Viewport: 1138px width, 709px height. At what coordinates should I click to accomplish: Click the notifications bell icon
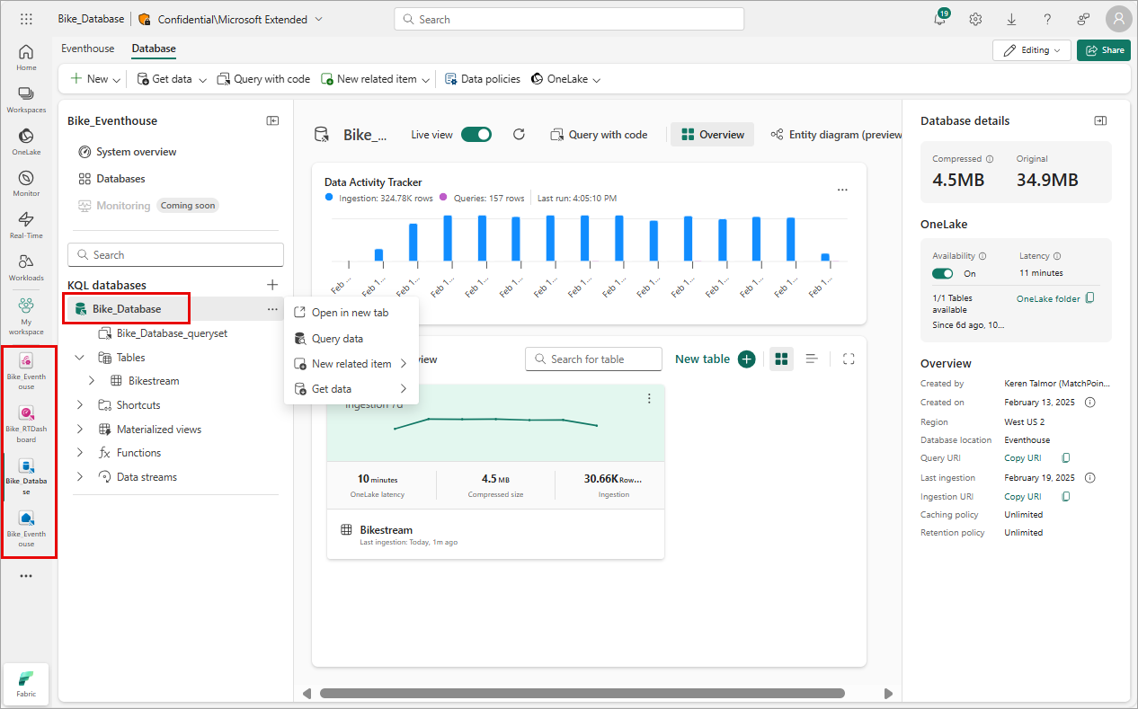(939, 19)
